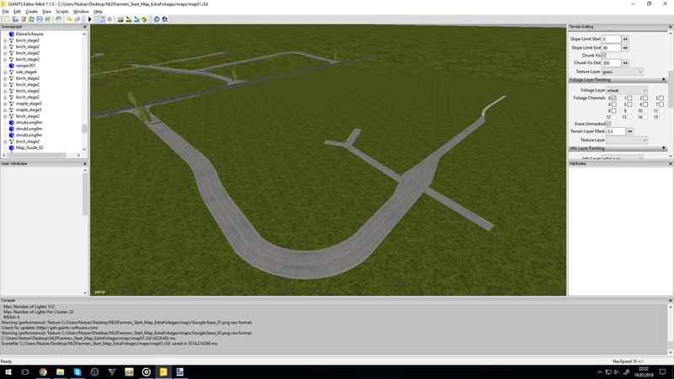Open the Create menu

[31, 12]
